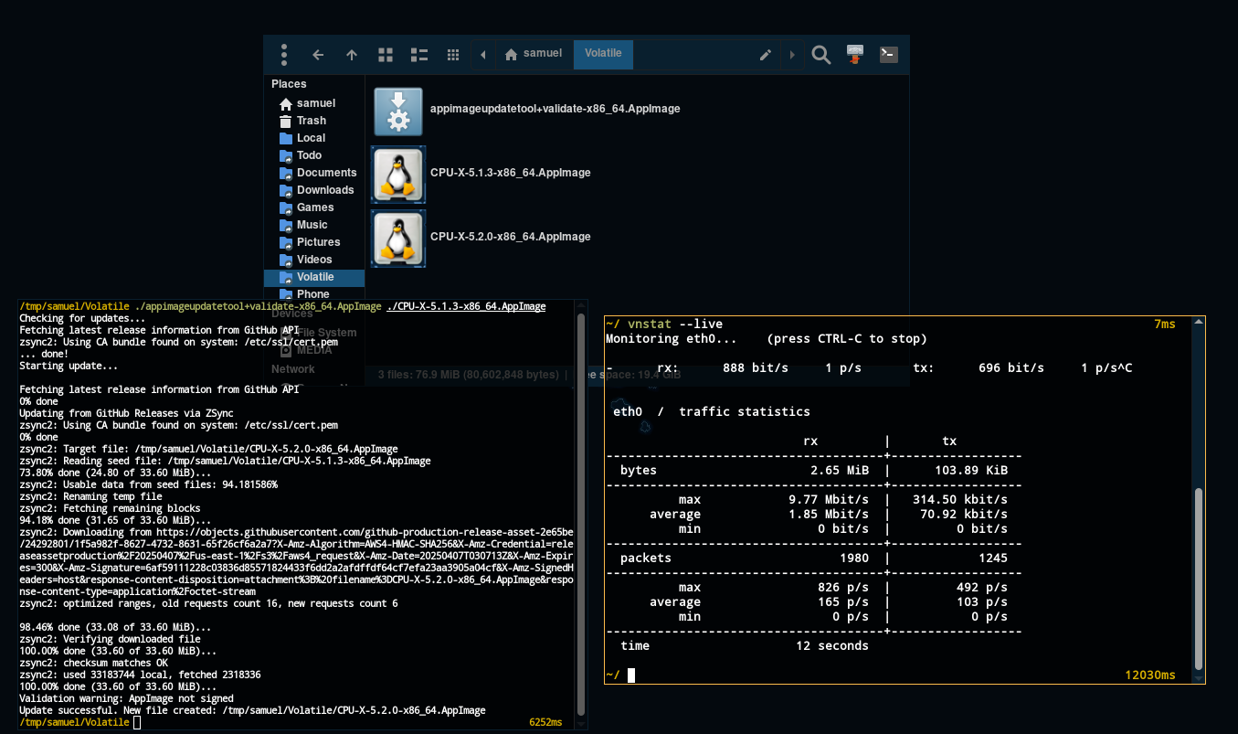Screen dimensions: 1238x734
Task: Switch to icon grid view
Action: [x=386, y=55]
